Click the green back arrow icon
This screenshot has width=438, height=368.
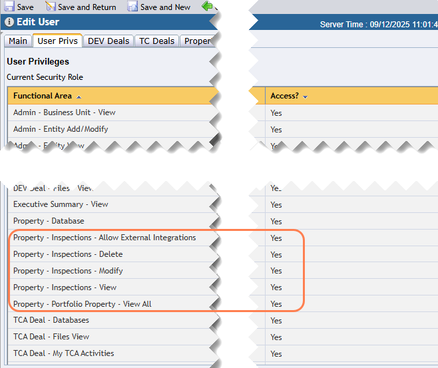pyautogui.click(x=207, y=7)
